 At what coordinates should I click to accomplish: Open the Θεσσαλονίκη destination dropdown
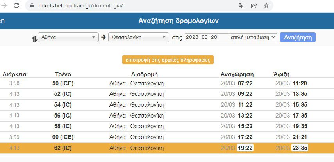[x=138, y=37]
